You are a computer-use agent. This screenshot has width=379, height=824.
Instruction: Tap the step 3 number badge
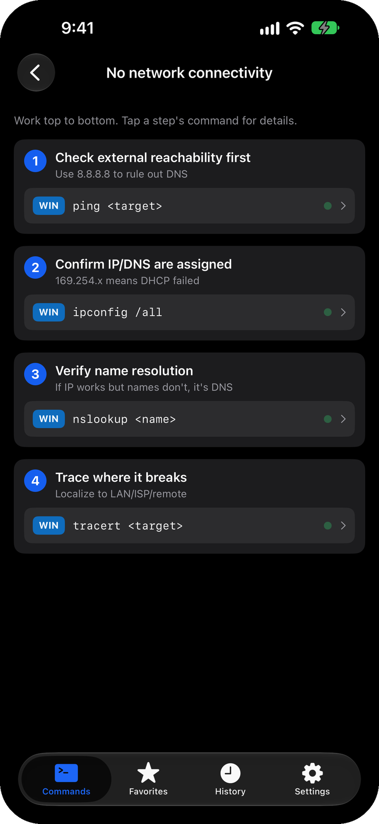36,375
